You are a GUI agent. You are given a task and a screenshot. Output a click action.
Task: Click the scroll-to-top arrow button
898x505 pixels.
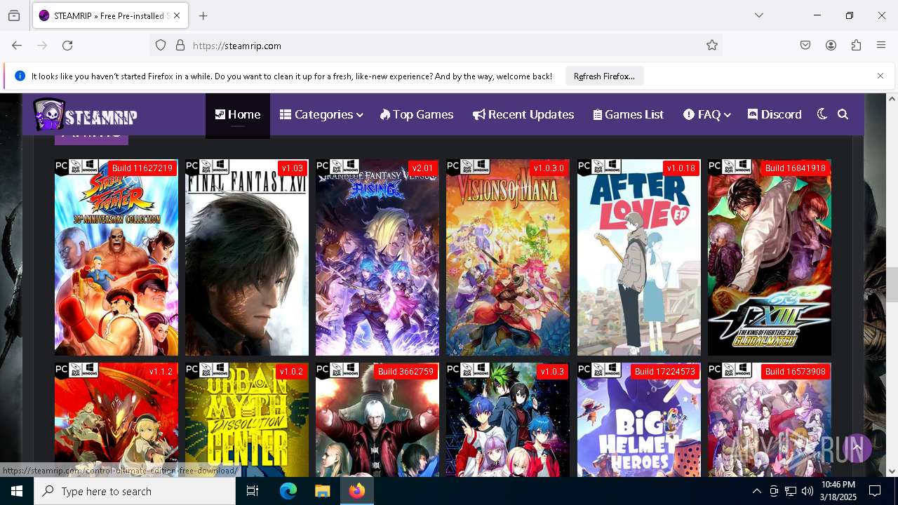click(857, 447)
